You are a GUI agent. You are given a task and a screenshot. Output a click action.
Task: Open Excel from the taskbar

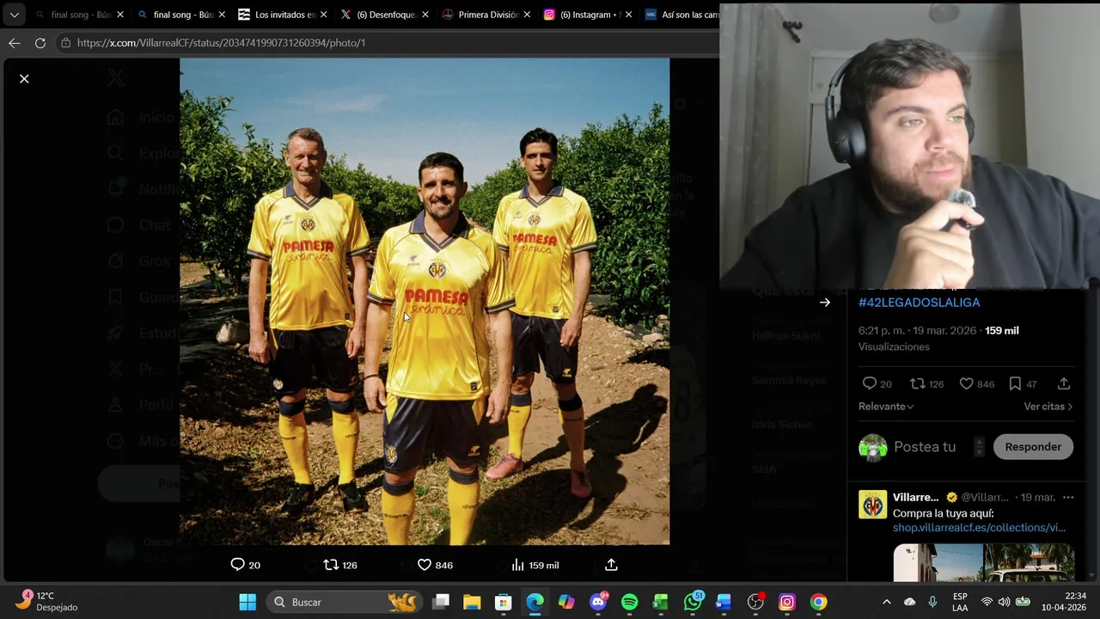click(661, 602)
